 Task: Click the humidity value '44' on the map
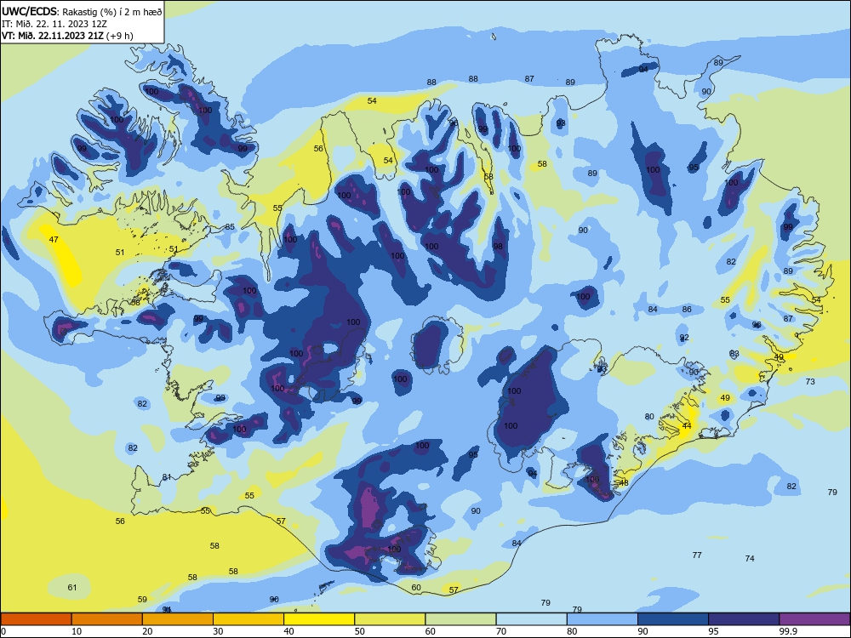687,426
